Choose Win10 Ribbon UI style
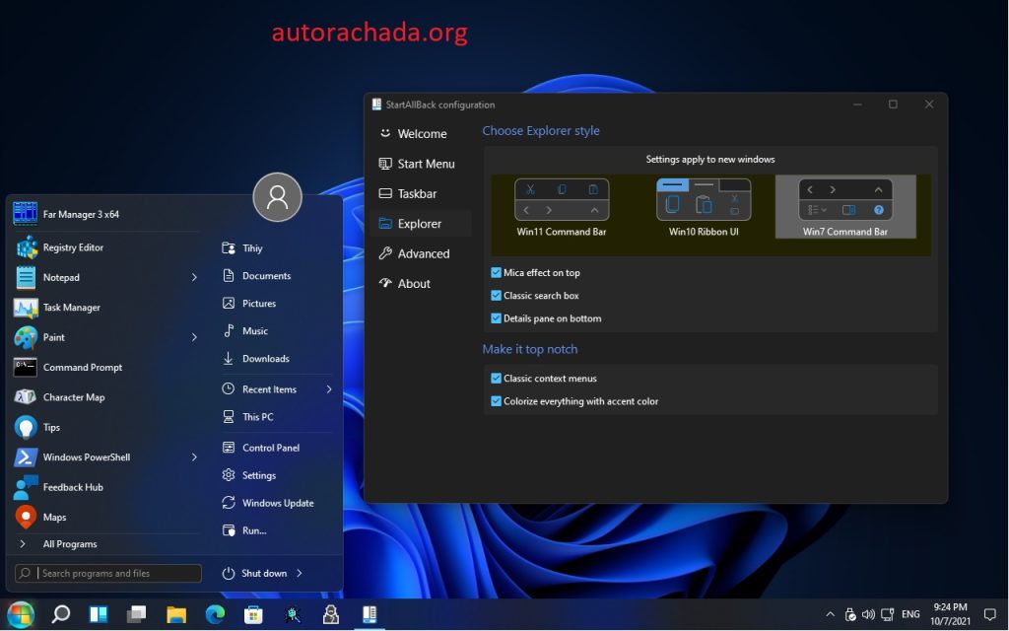This screenshot has height=631, width=1009. [704, 207]
